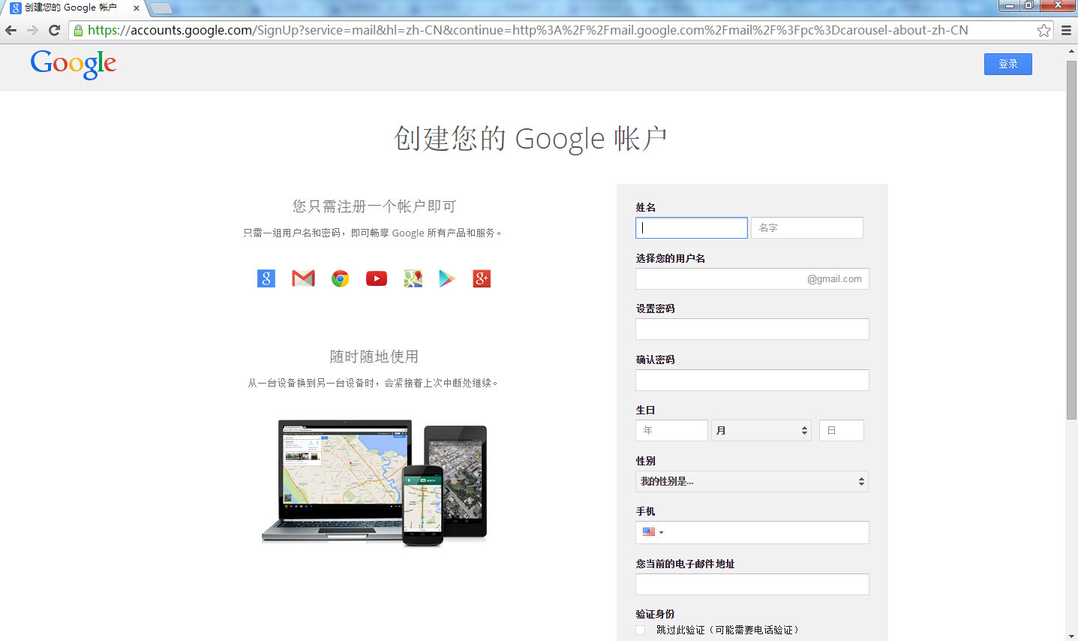Click the bookmark star in the address bar

pos(1043,31)
